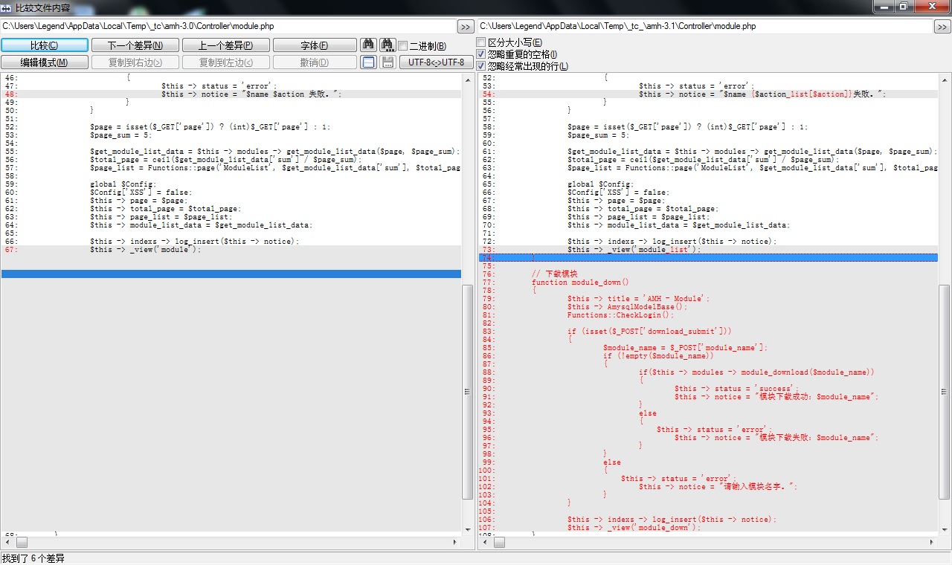Click the right file path field amh-3.1
The height and width of the screenshot is (565, 952).
click(x=705, y=27)
